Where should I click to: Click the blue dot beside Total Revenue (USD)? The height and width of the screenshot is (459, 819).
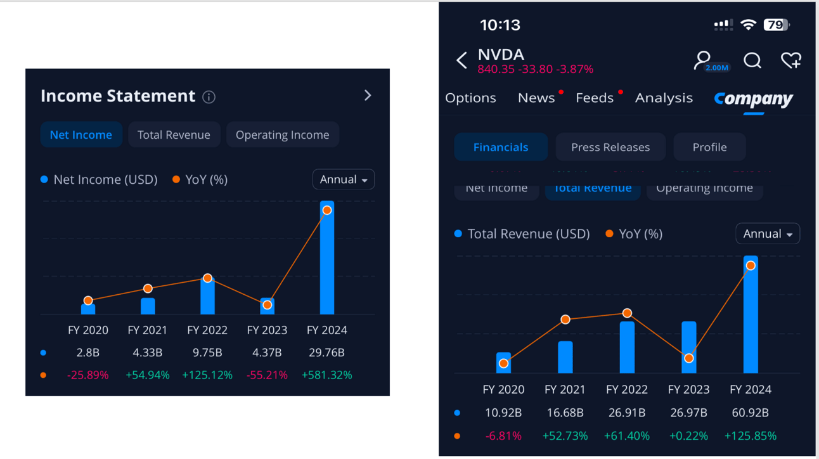coord(458,234)
